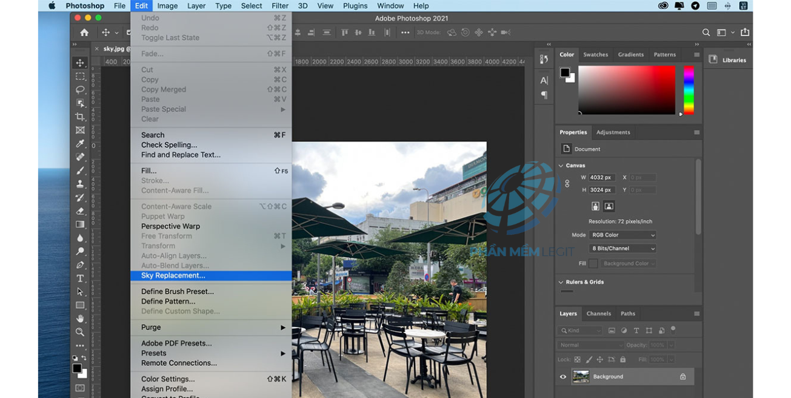Select the Blur tool
Viewport: 791px width, 398px height.
[80, 238]
